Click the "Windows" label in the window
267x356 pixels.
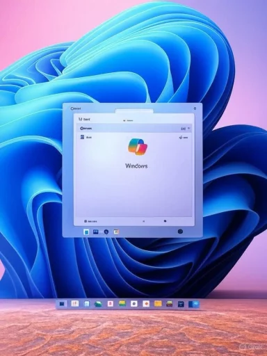[x=136, y=165]
